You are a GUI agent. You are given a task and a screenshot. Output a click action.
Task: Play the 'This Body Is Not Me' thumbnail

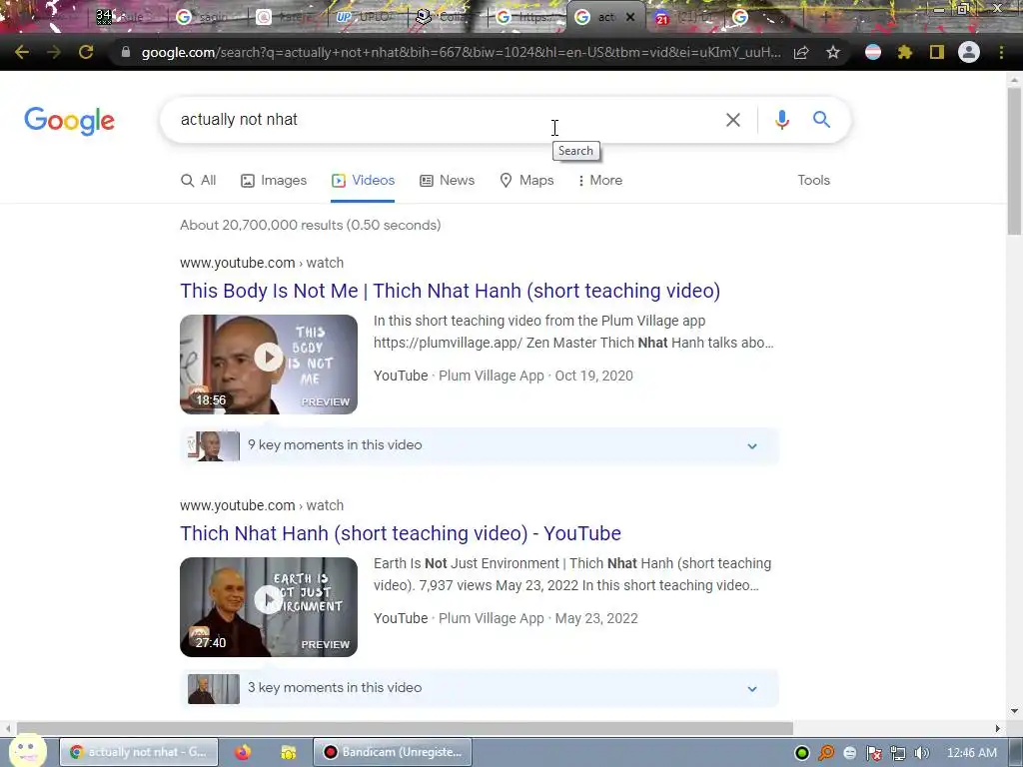pos(269,365)
